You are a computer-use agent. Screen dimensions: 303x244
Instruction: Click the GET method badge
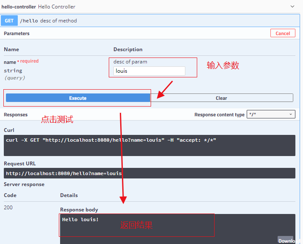pos(9,21)
